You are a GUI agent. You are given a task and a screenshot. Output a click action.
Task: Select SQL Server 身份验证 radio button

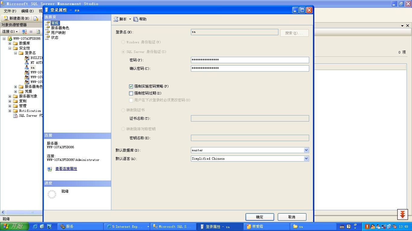(x=123, y=52)
